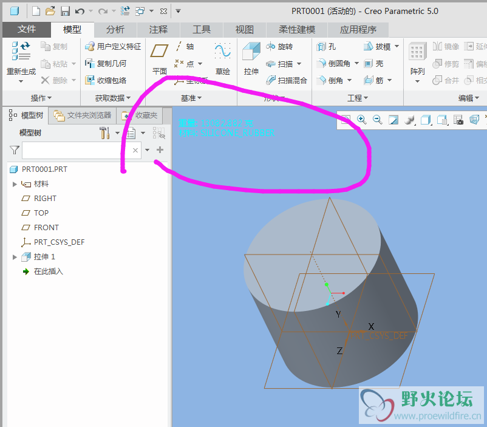This screenshot has width=487, height=427.
Task: Select the 筋 rib tool
Action: pos(373,81)
